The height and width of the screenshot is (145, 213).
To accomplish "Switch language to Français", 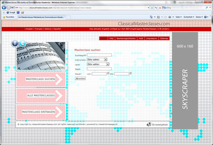I will 39,29.
